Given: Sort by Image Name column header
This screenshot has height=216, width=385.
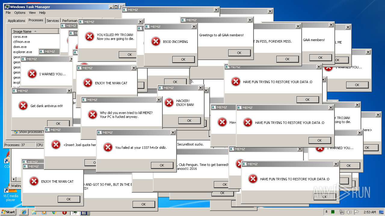Looking at the screenshot, I should click(35, 31).
